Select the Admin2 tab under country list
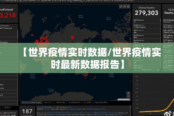This screenshot has height=116, width=174. (7, 107)
